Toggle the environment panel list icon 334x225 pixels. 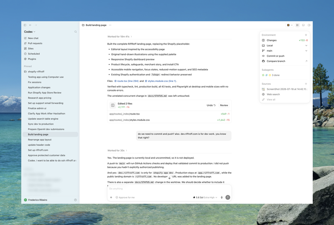coord(298,25)
